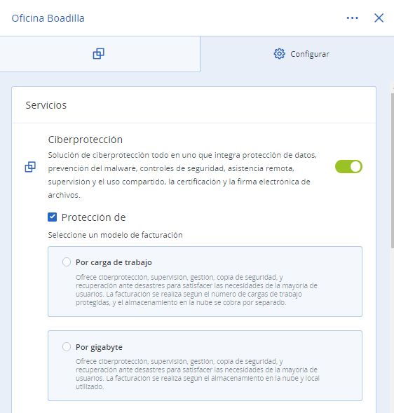This screenshot has width=394, height=413.
Task: Uncheck the Protección de checkbox
Action: tap(52, 217)
